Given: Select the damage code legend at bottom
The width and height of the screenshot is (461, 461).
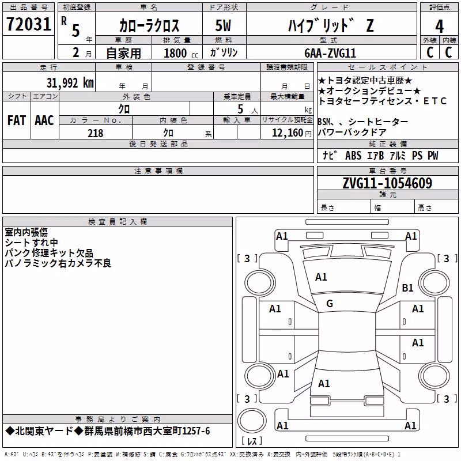Looking at the screenshot, I should 202,454.
